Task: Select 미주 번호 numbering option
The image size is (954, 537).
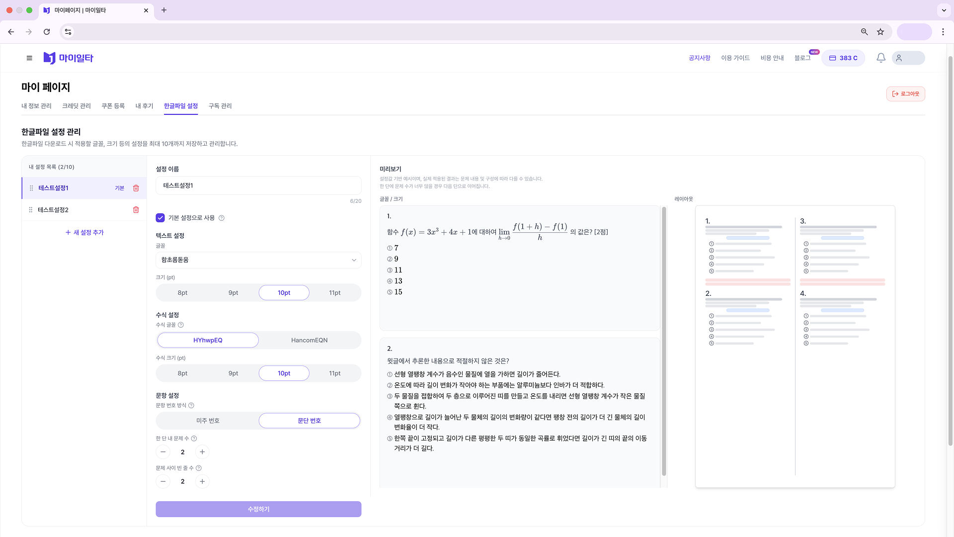Action: (x=208, y=421)
